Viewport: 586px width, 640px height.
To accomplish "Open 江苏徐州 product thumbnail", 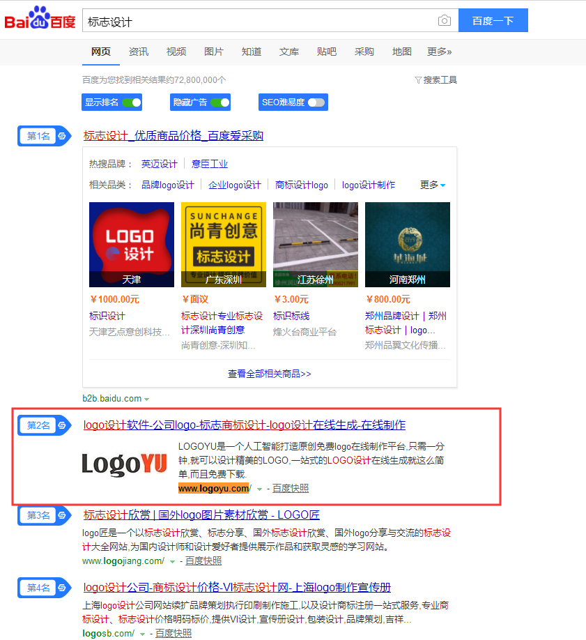I will (x=316, y=245).
